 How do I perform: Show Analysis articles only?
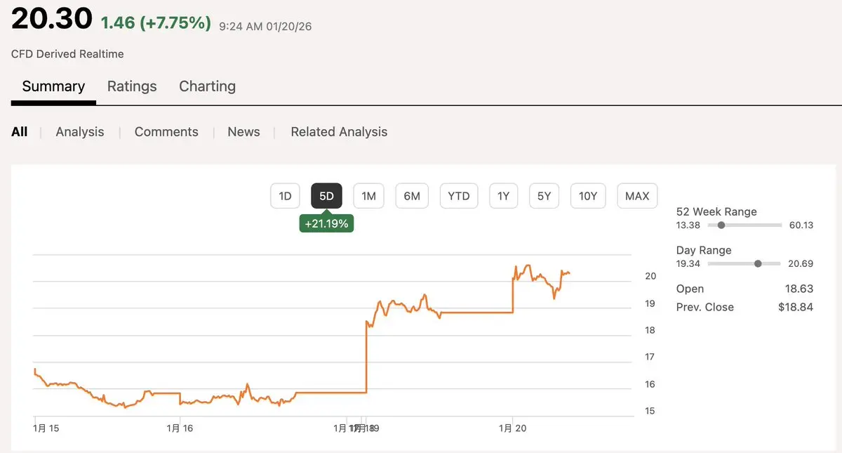(x=80, y=132)
